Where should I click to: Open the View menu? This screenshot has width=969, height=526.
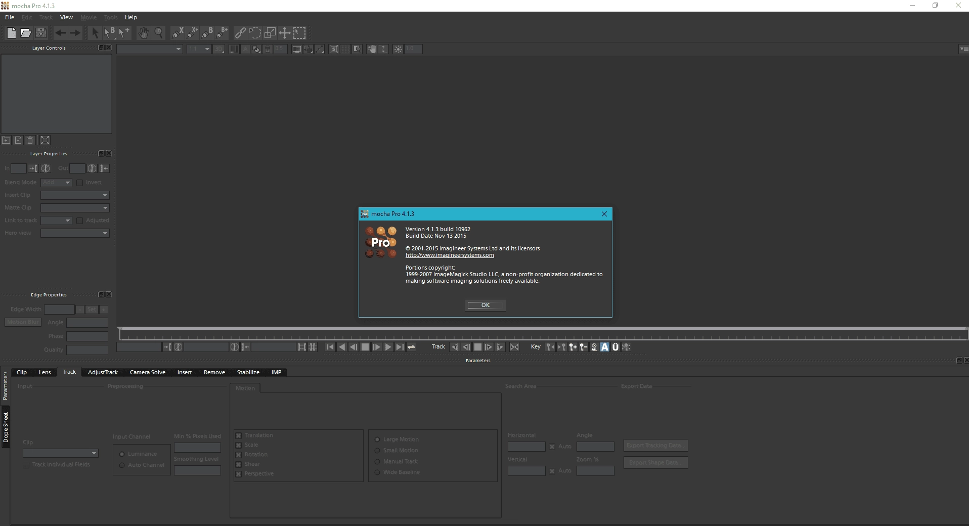pos(66,17)
